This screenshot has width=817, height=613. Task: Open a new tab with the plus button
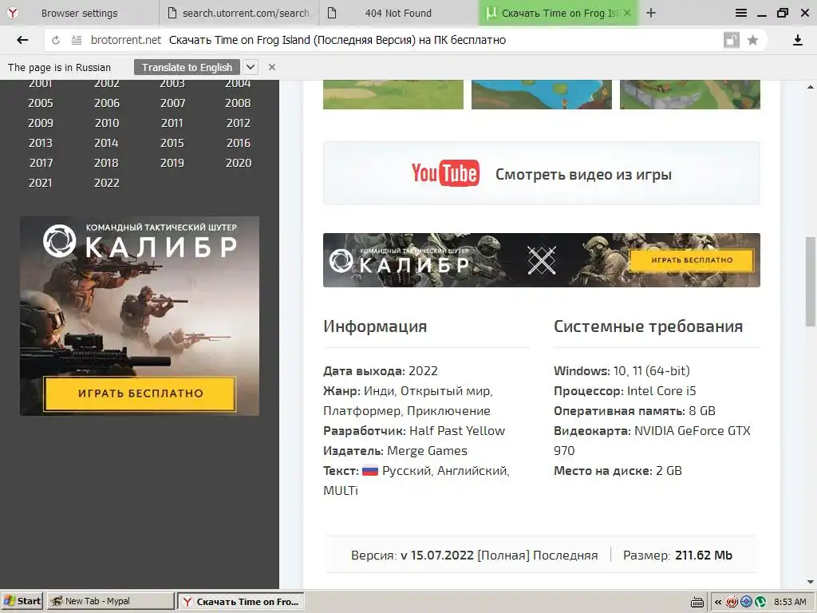coord(651,13)
